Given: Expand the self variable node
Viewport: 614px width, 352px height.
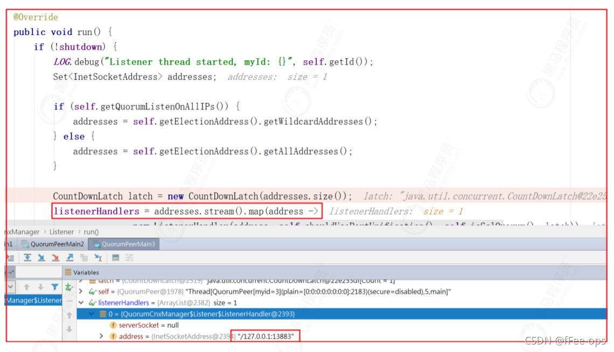Looking at the screenshot, I should [81, 291].
